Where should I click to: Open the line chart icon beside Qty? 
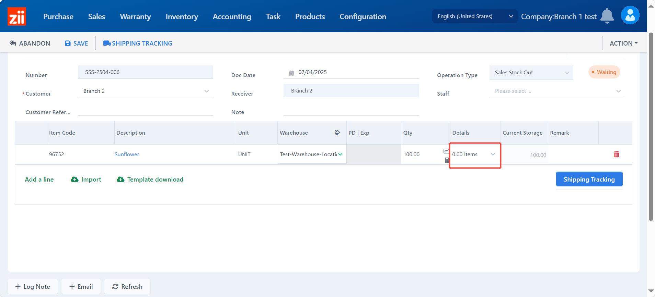click(446, 151)
